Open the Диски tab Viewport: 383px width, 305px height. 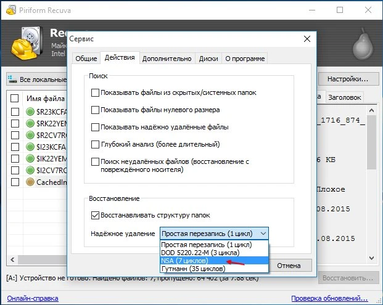pos(208,59)
